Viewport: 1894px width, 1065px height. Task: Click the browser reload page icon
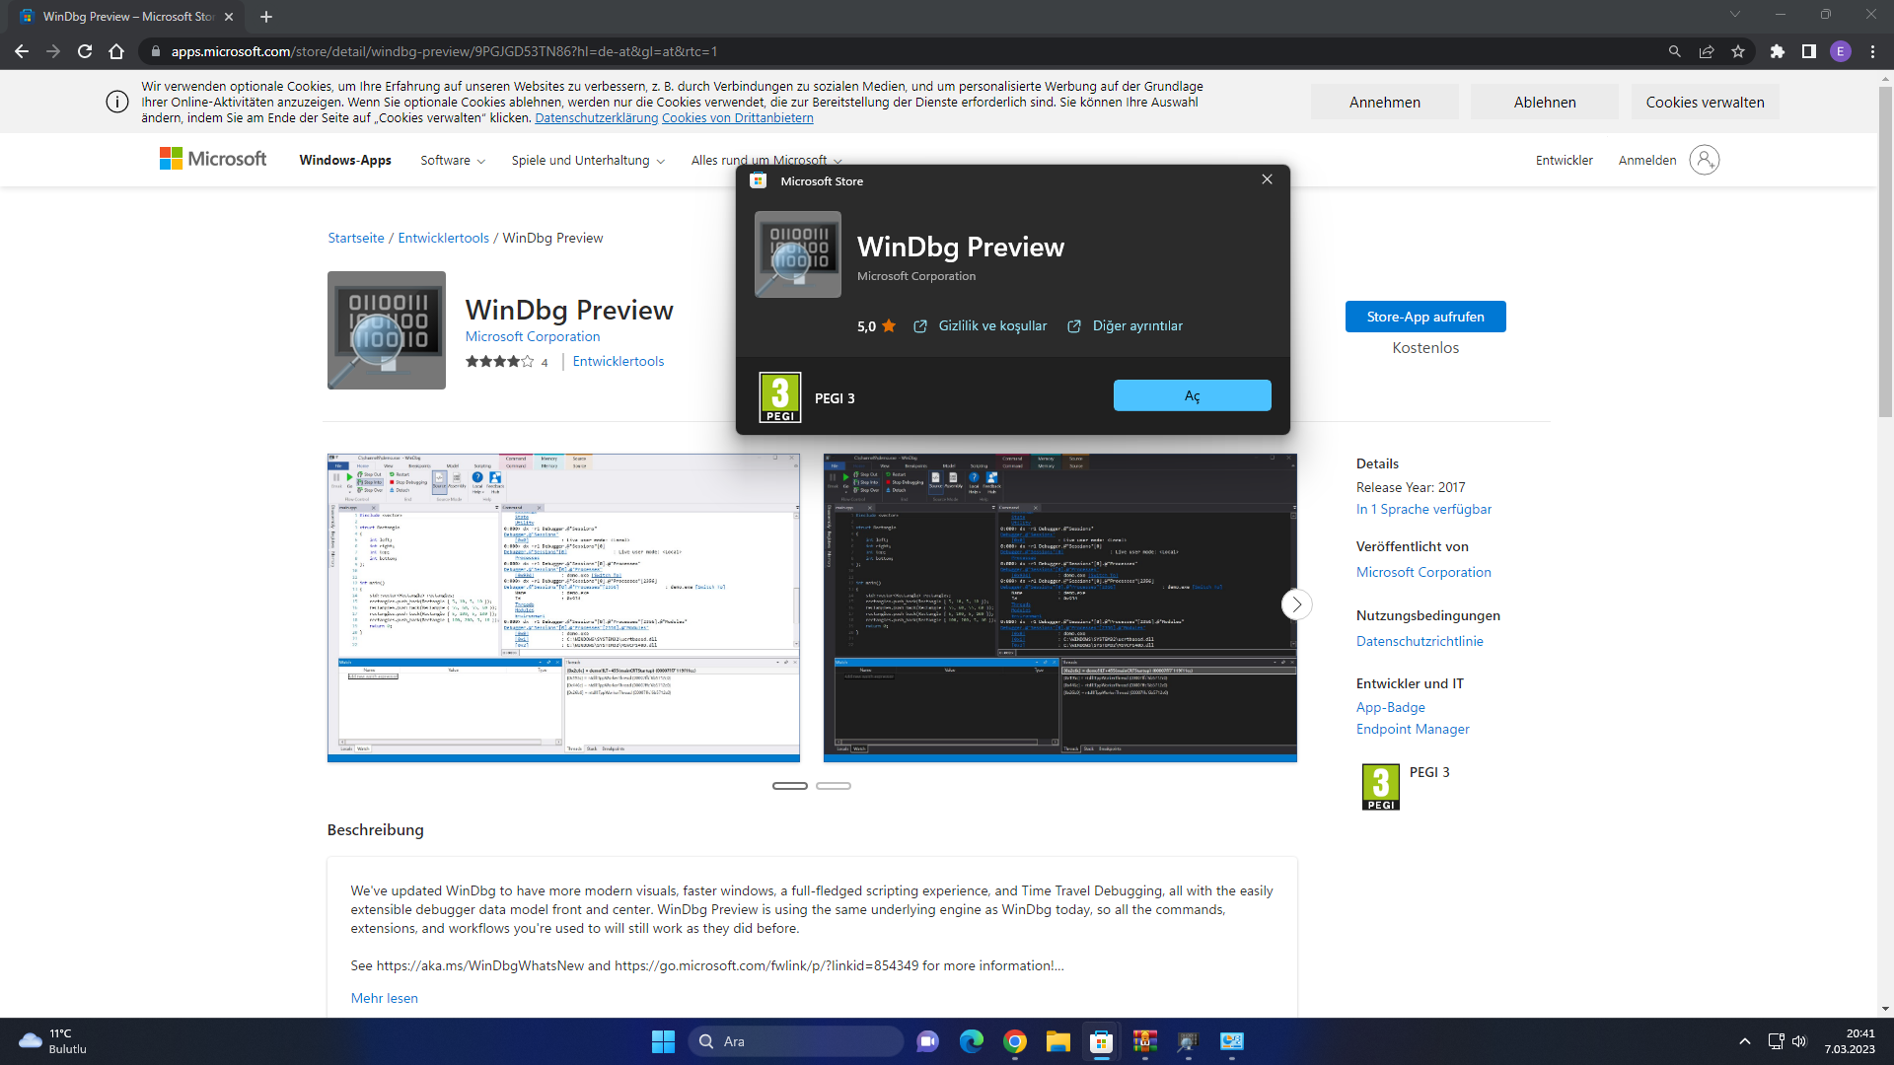[x=83, y=50]
